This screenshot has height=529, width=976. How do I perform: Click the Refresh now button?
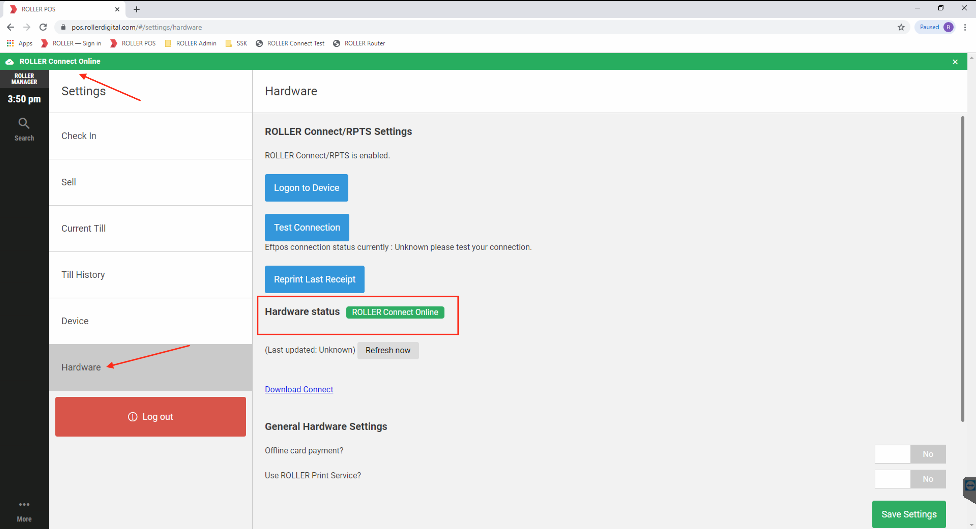click(388, 351)
